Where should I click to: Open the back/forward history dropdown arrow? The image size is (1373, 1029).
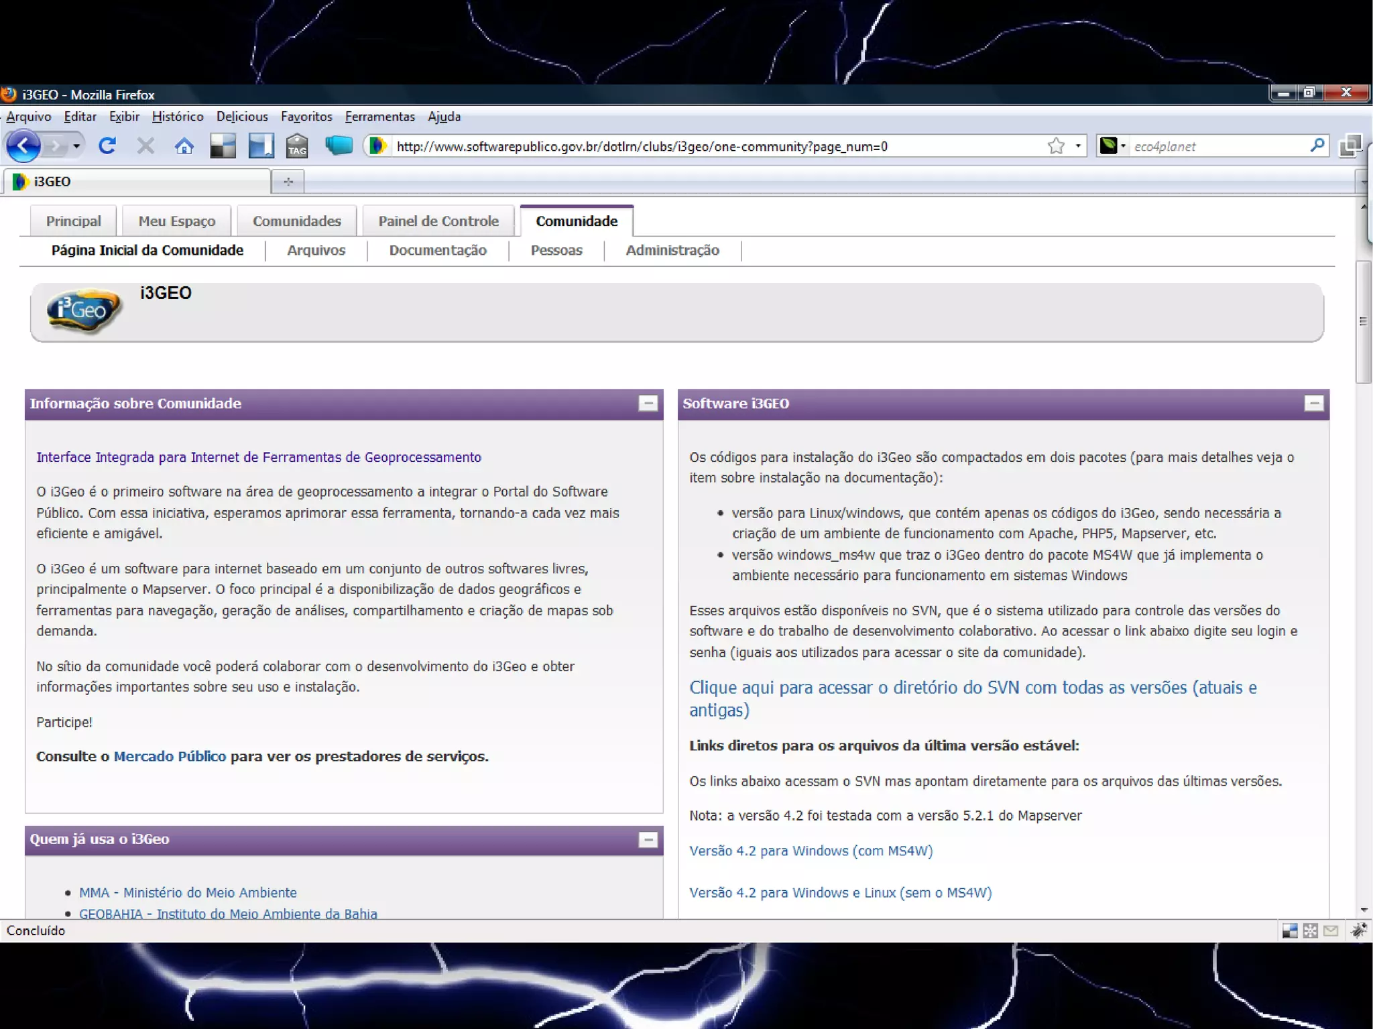[76, 145]
